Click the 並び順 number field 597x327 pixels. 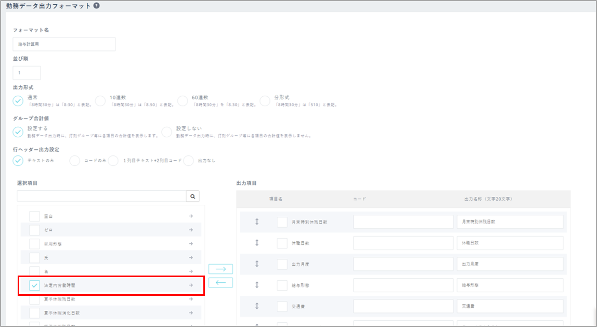27,73
